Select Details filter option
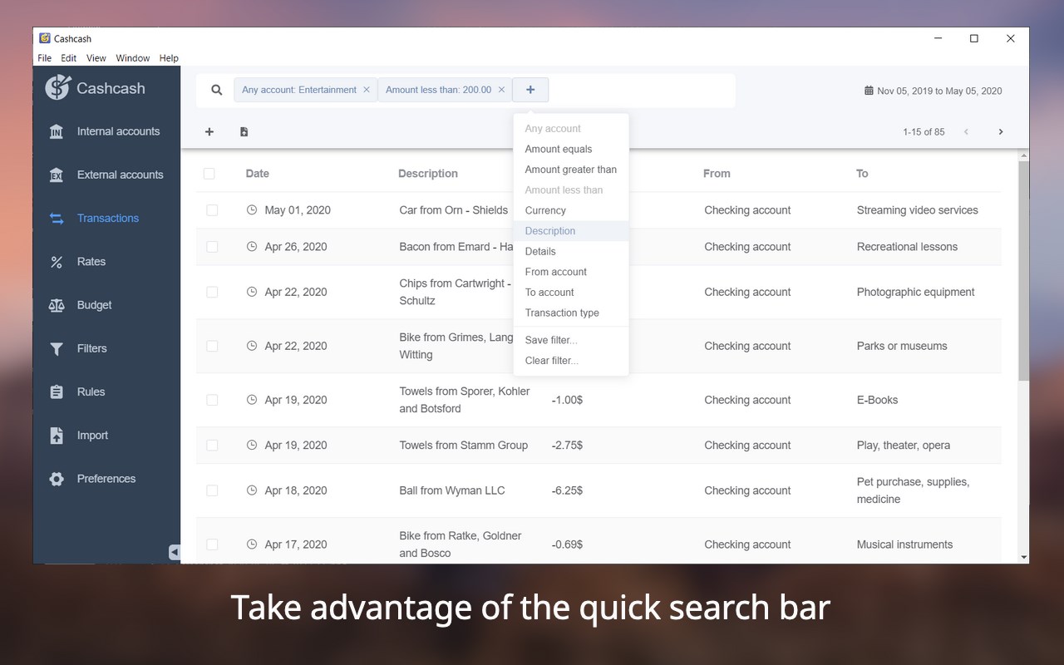1064x665 pixels. (571, 251)
